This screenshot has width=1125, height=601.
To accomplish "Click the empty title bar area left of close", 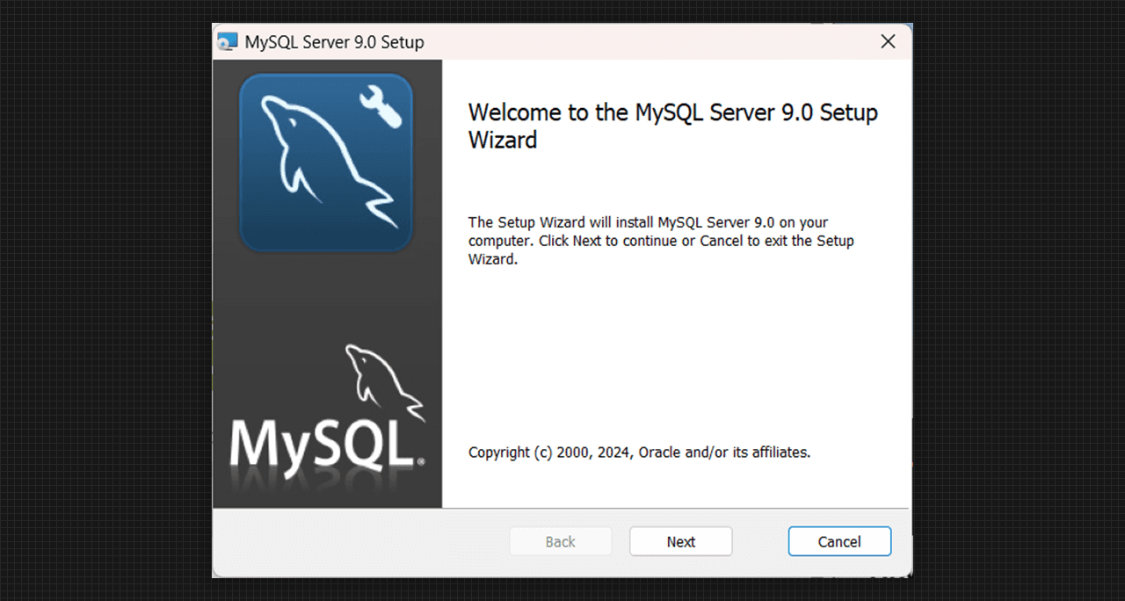I will pyautogui.click(x=650, y=42).
